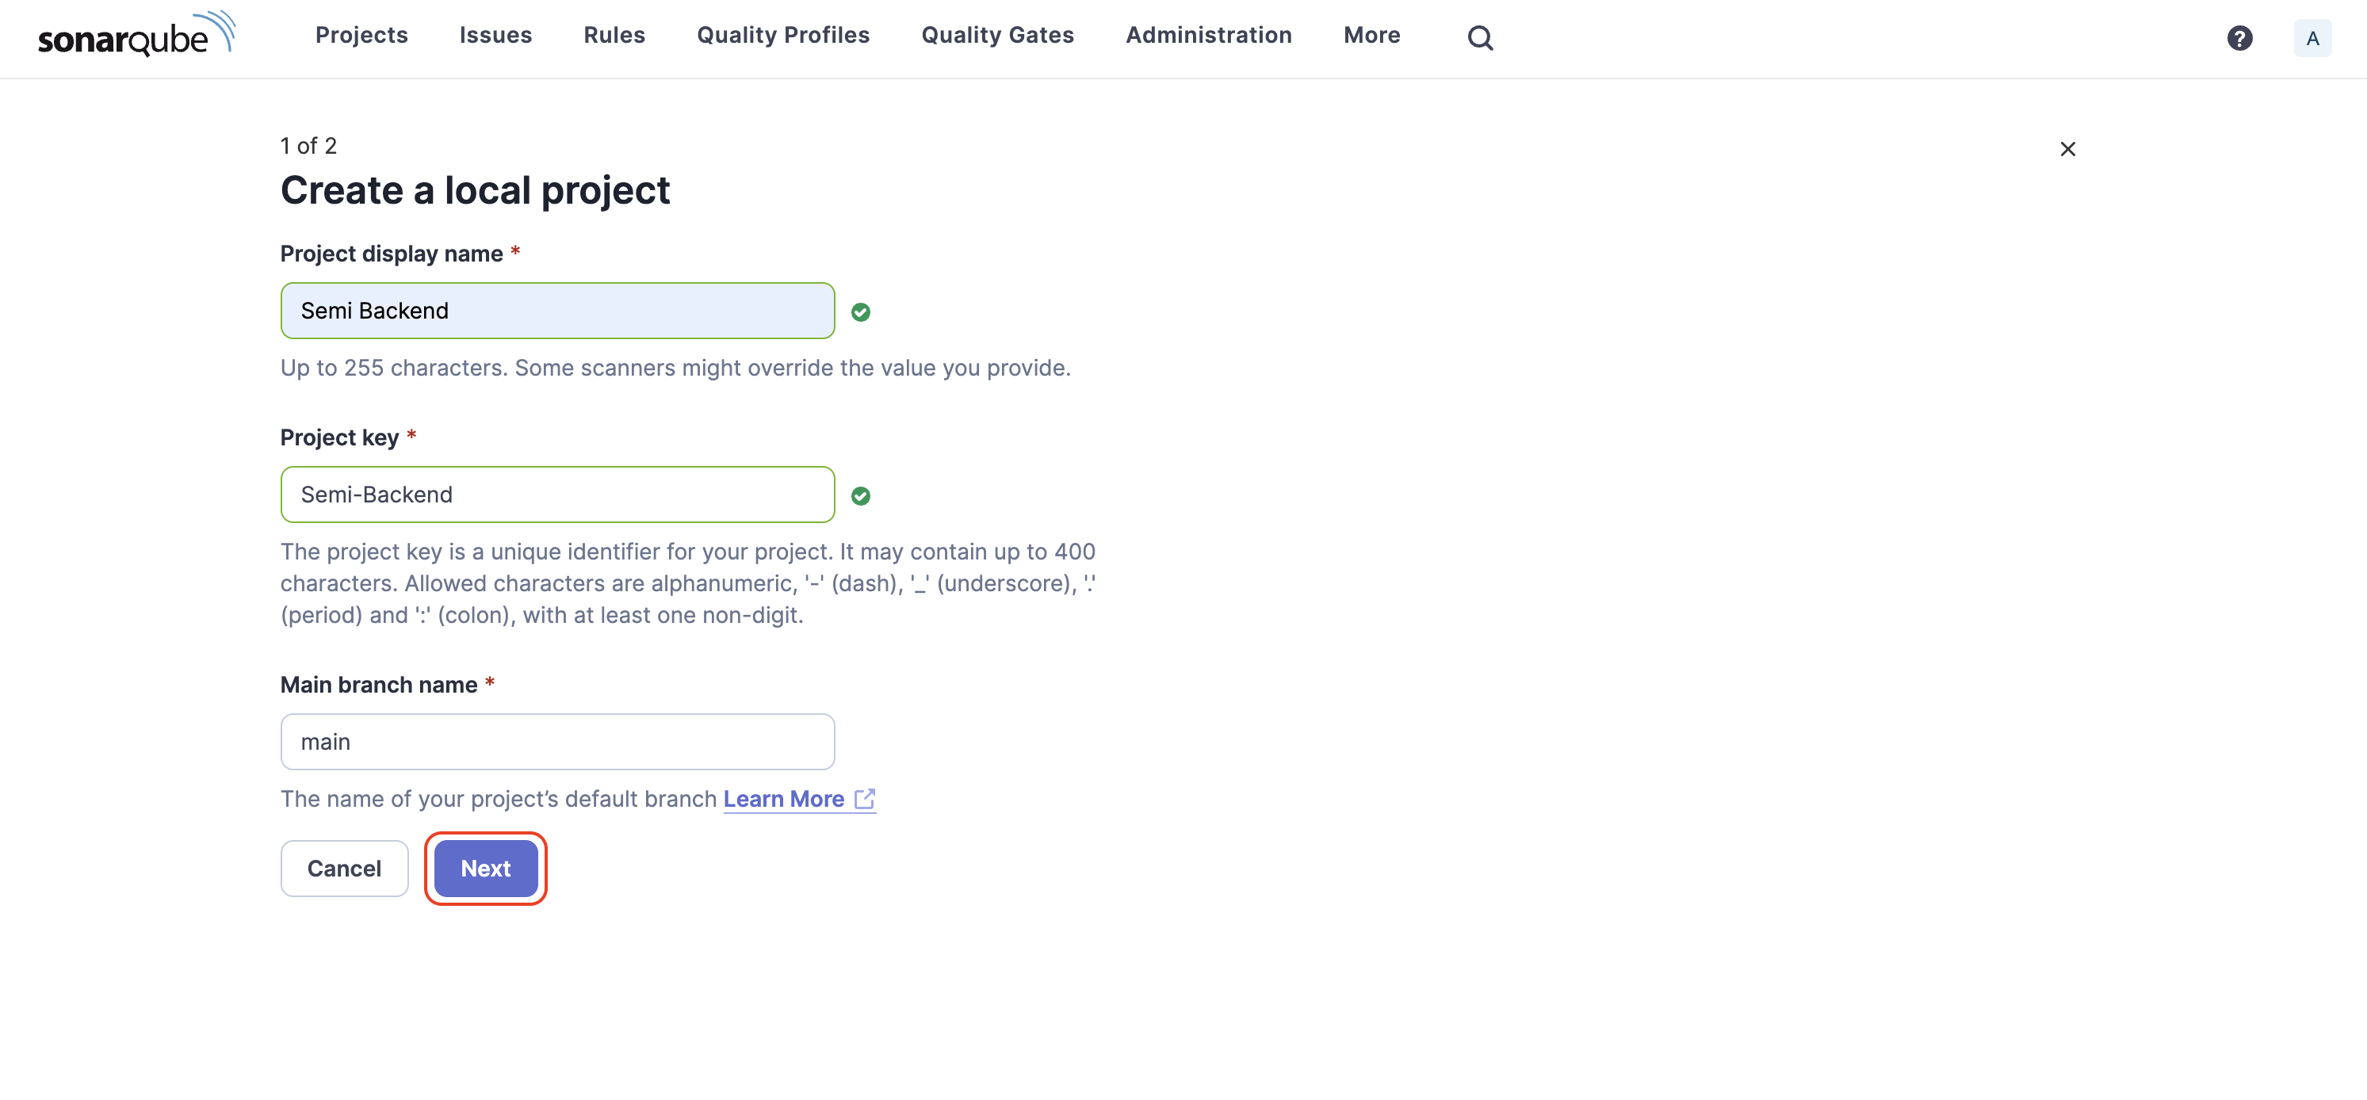Click the SonarQube logo
This screenshot has width=2367, height=1100.
pos(136,35)
